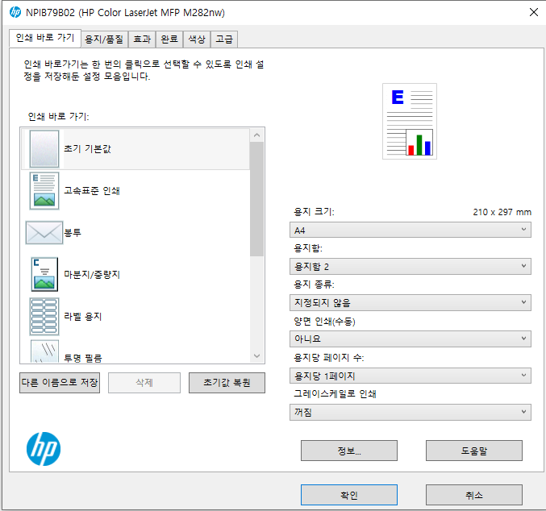Click the document preview thumbnail

click(410, 121)
